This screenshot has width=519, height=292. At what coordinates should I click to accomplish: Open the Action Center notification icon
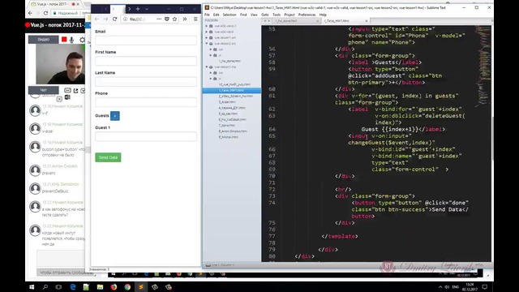pos(485,287)
